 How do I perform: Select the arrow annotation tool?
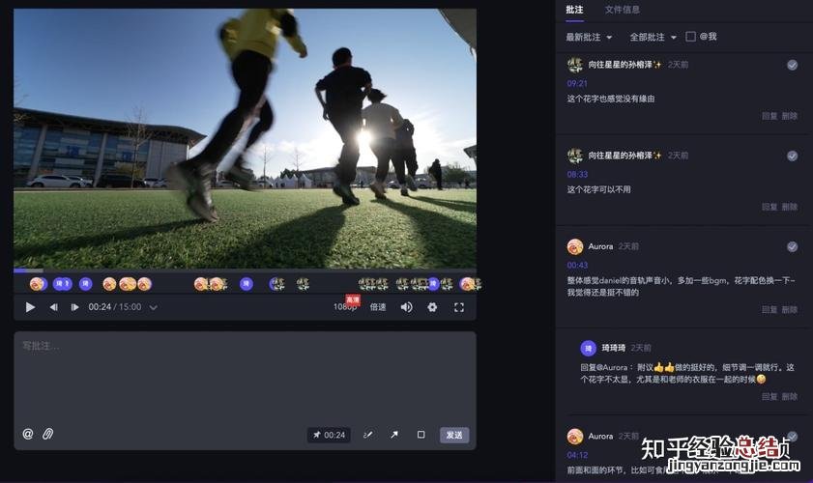tap(394, 435)
